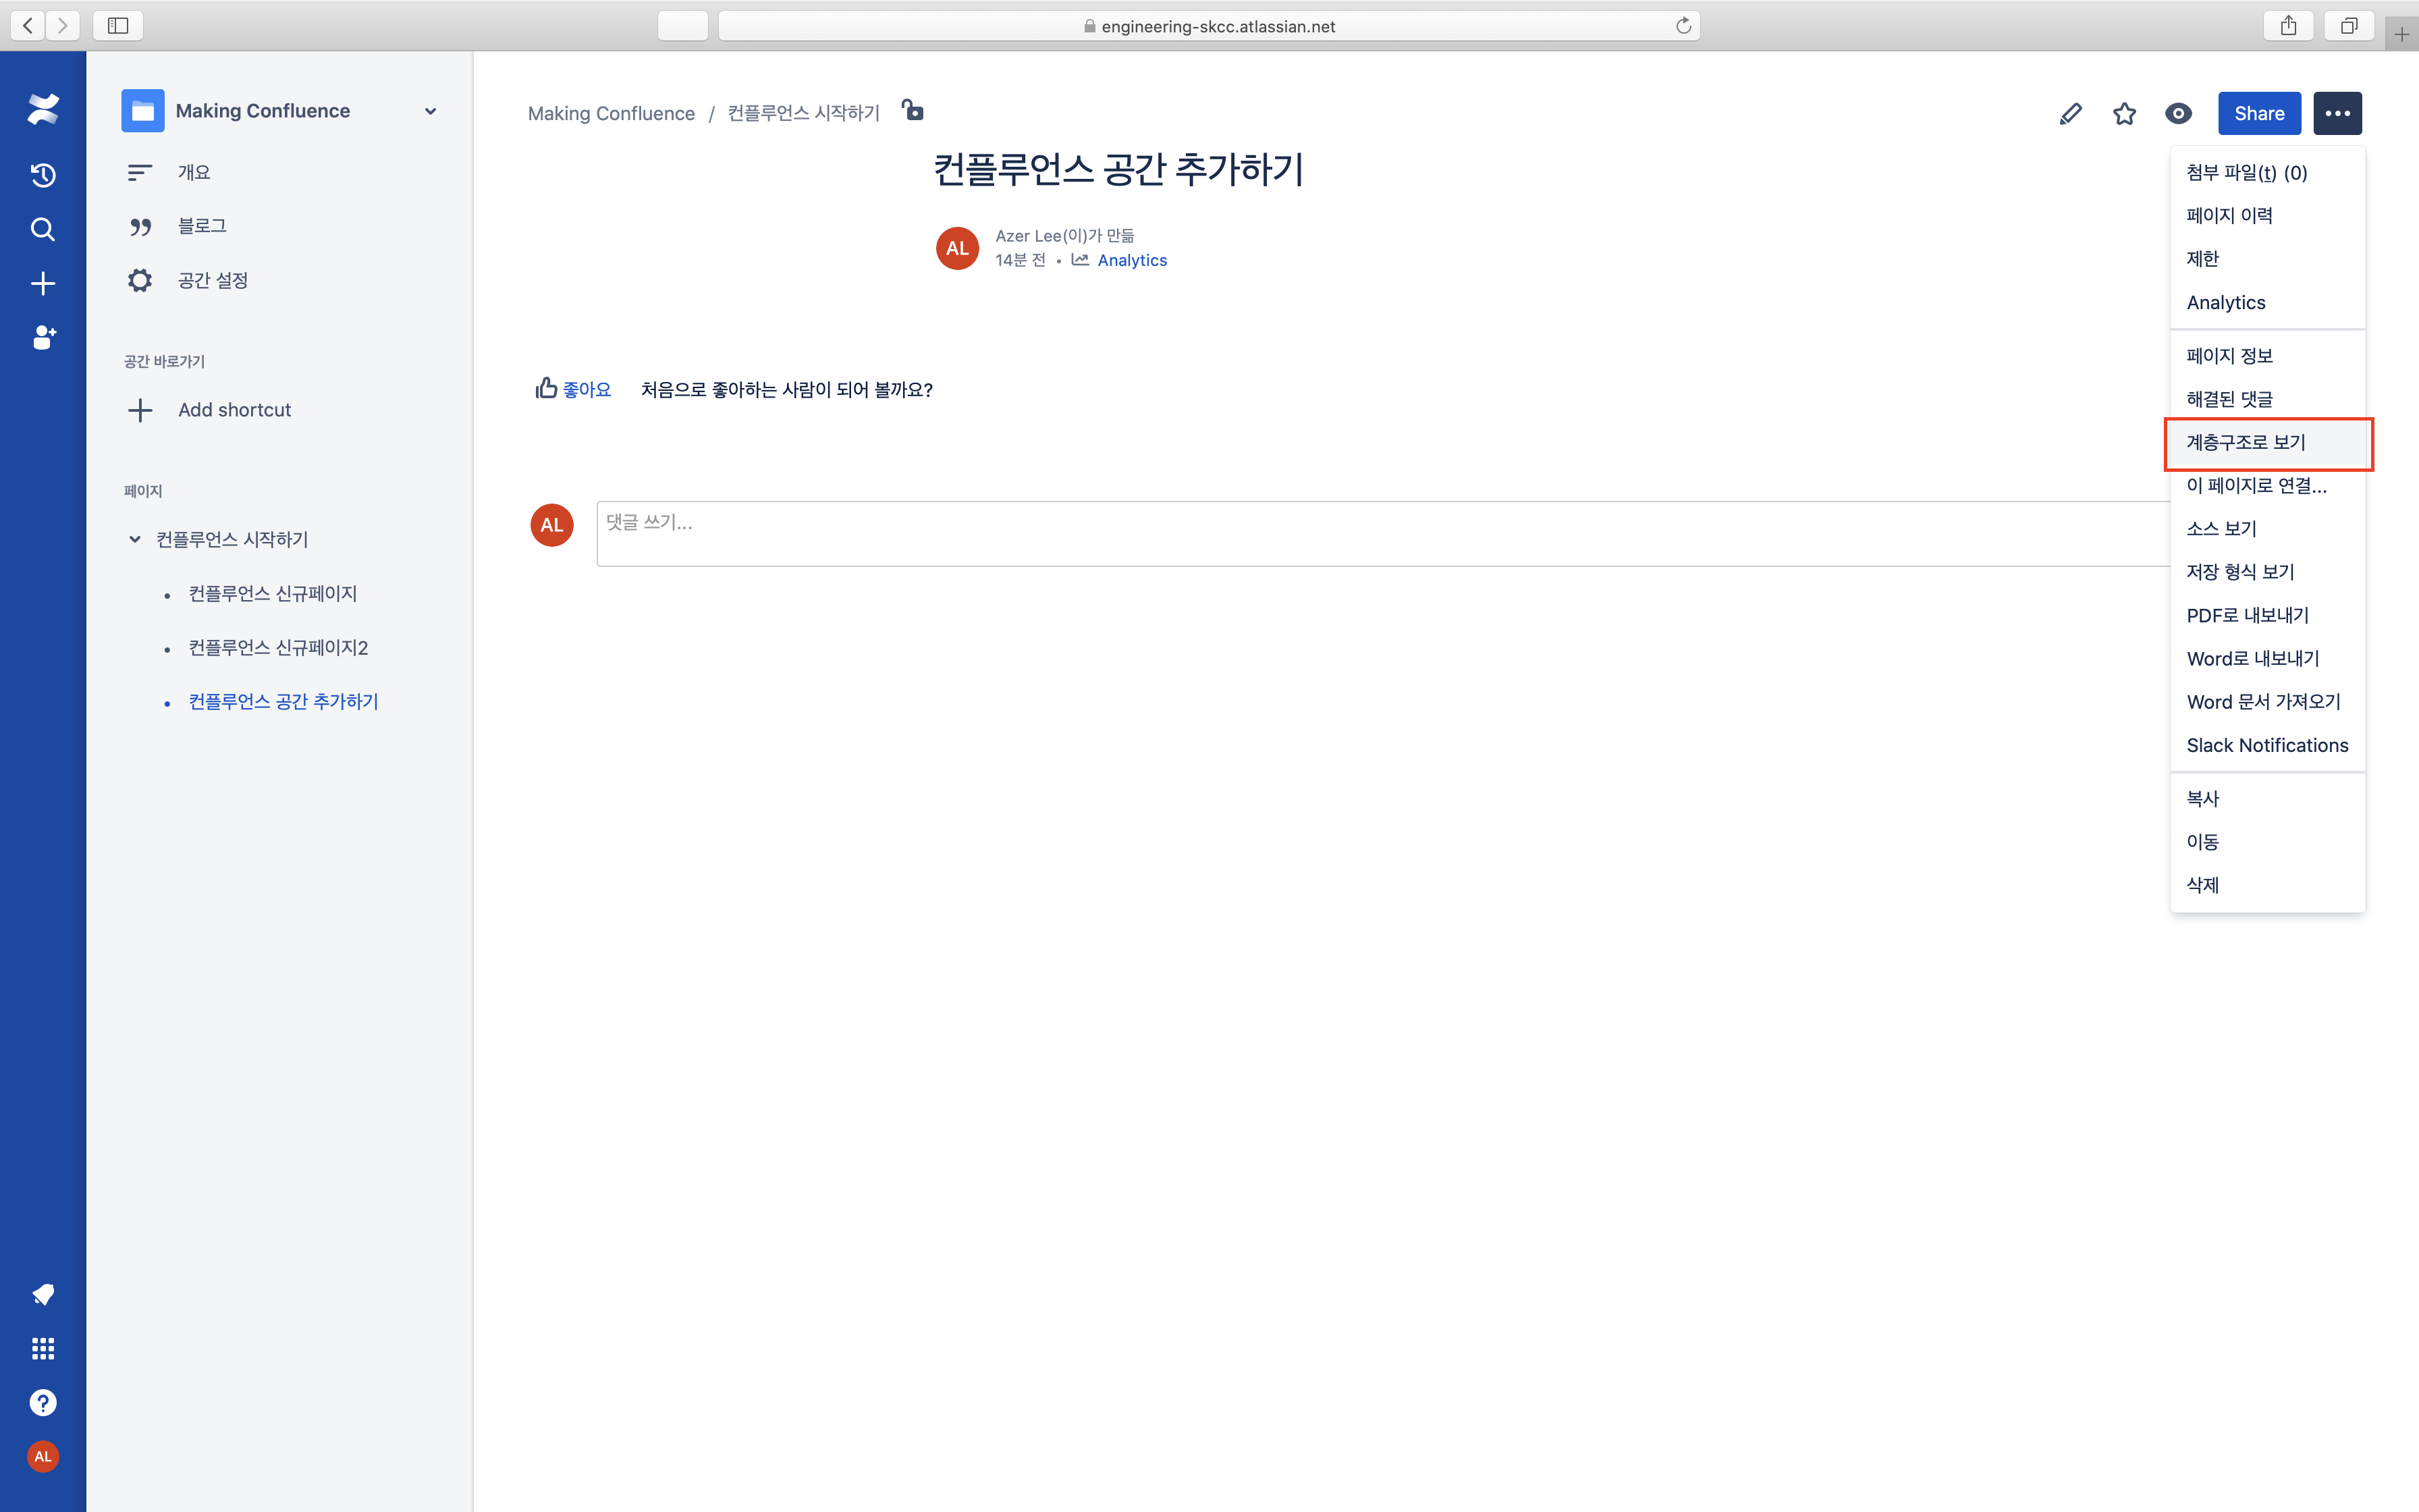The width and height of the screenshot is (2419, 1512).
Task: Click the Making Confluence space folder icon
Action: [143, 111]
